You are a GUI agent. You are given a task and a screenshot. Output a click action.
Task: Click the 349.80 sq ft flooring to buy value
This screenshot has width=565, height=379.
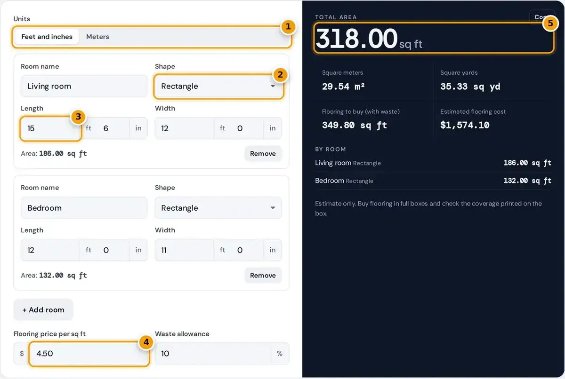tap(355, 125)
